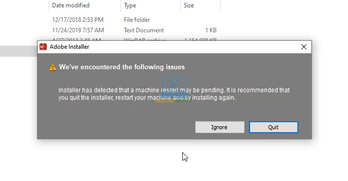Image resolution: width=348 pixels, height=181 pixels.
Task: Click divider between Type and Size headers
Action: 180,5
